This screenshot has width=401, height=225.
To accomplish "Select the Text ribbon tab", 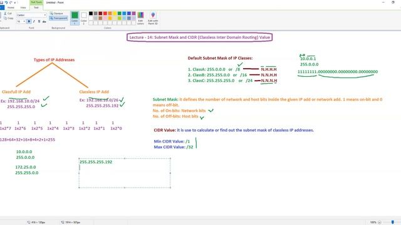I will (36, 7).
